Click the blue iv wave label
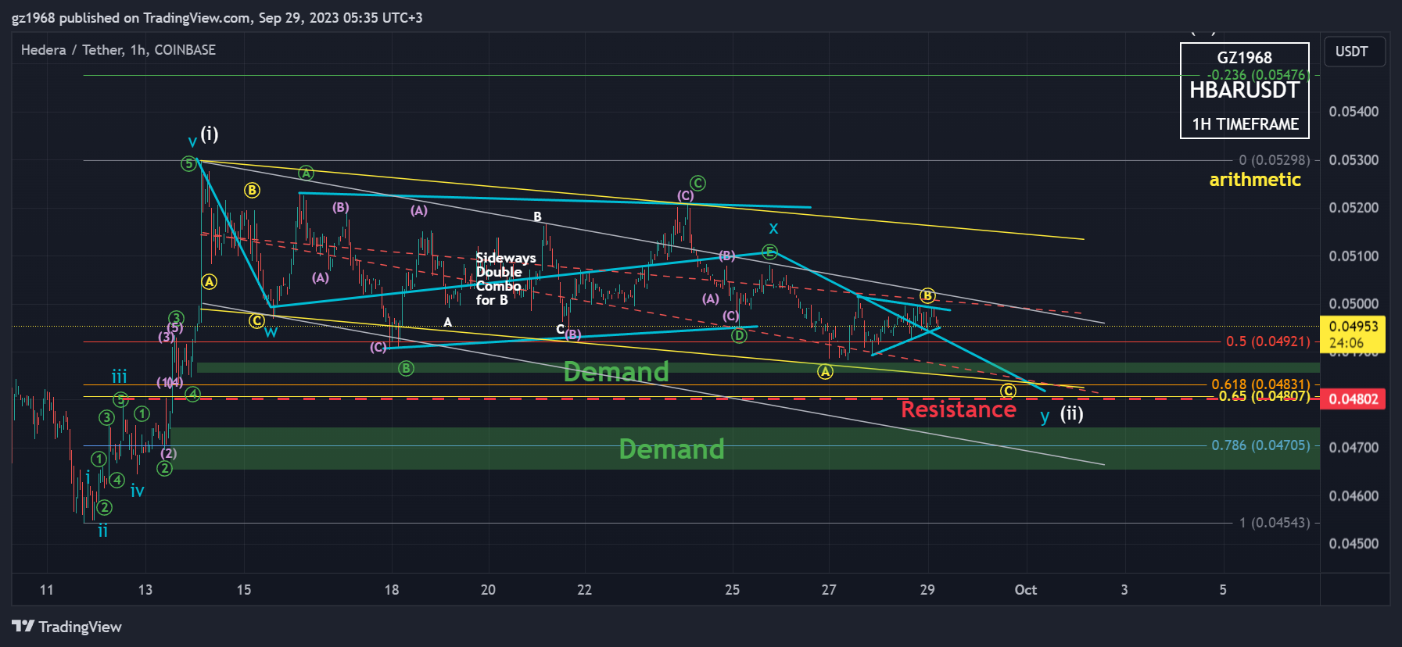The image size is (1402, 647). coord(137,492)
